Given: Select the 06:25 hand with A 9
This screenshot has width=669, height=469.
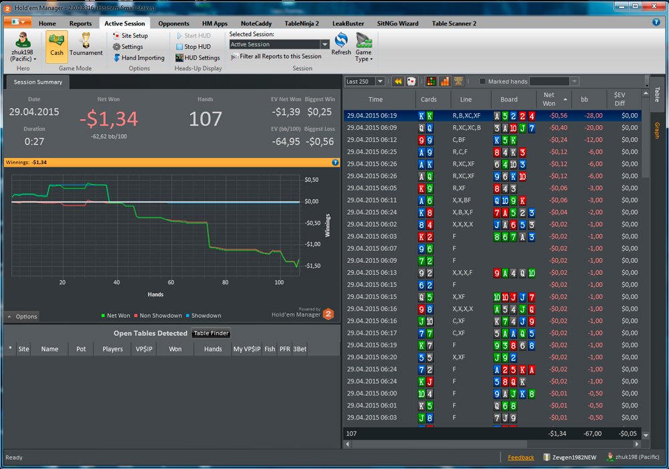Looking at the screenshot, I should click(492, 151).
